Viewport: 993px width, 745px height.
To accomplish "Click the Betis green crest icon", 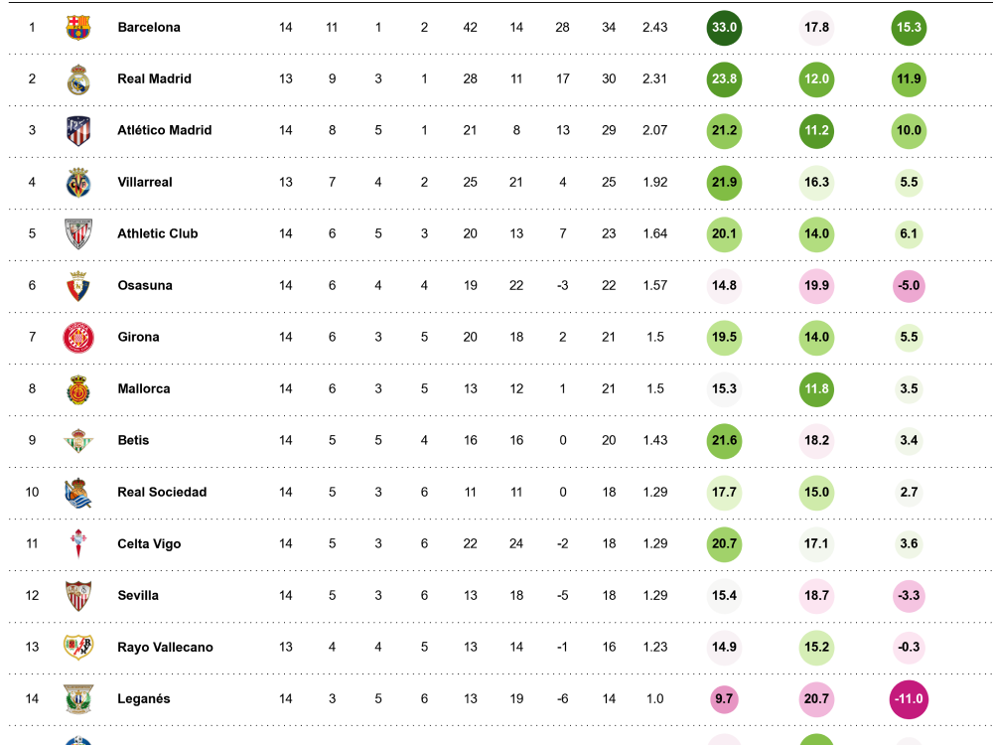I will pyautogui.click(x=78, y=440).
